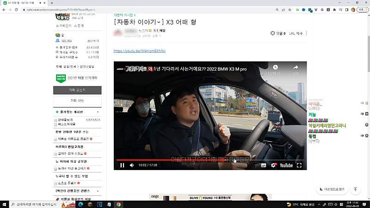Image resolution: width=370 pixels, height=208 pixels.
Task: Click the video Share arrow icon
Action: click(296, 67)
